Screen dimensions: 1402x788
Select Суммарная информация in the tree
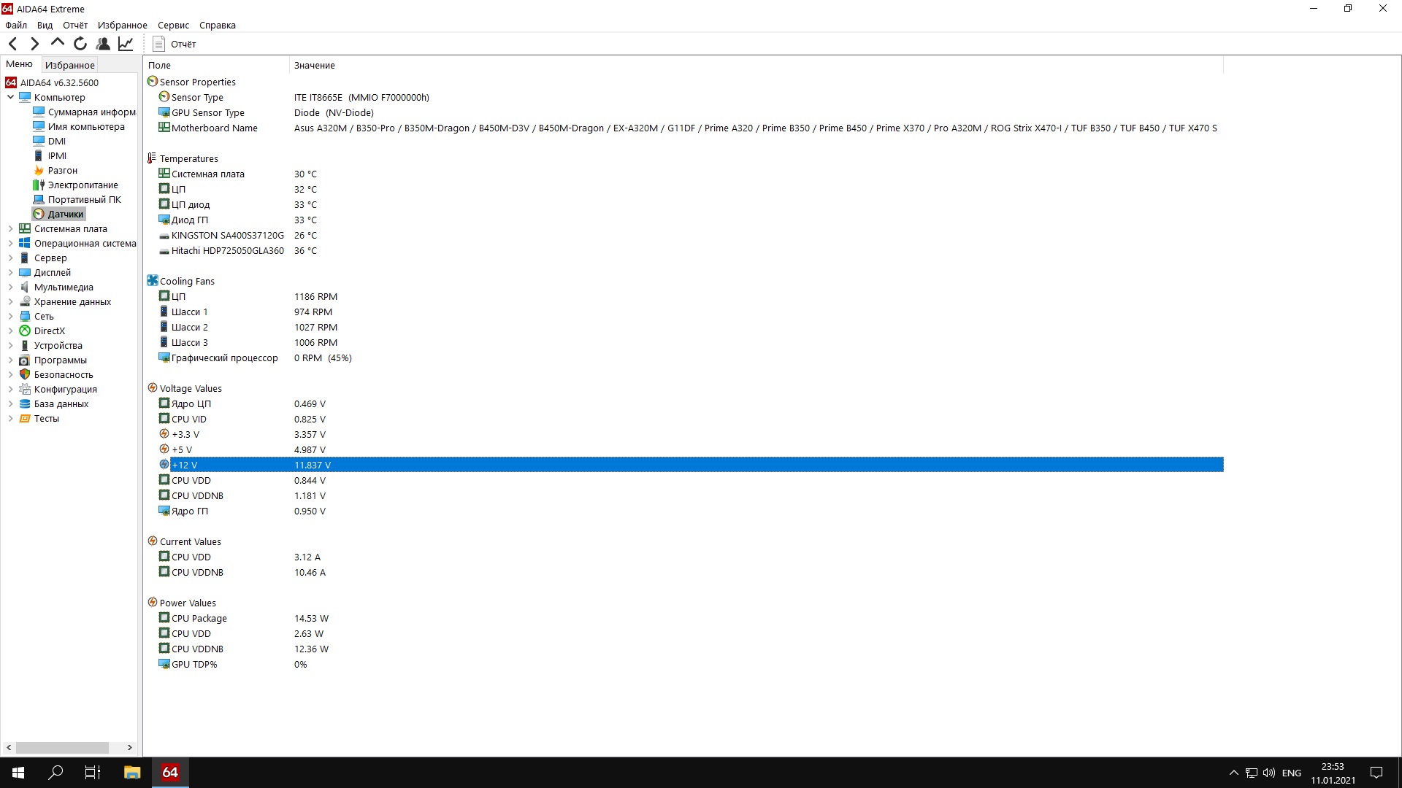point(85,112)
